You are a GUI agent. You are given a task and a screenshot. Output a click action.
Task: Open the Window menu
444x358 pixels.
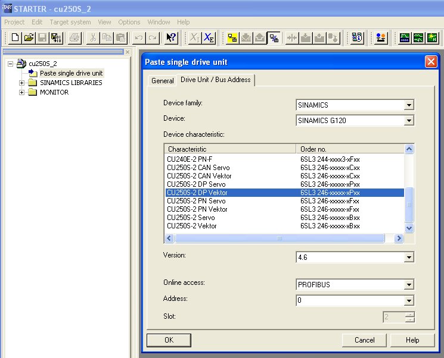tap(159, 22)
